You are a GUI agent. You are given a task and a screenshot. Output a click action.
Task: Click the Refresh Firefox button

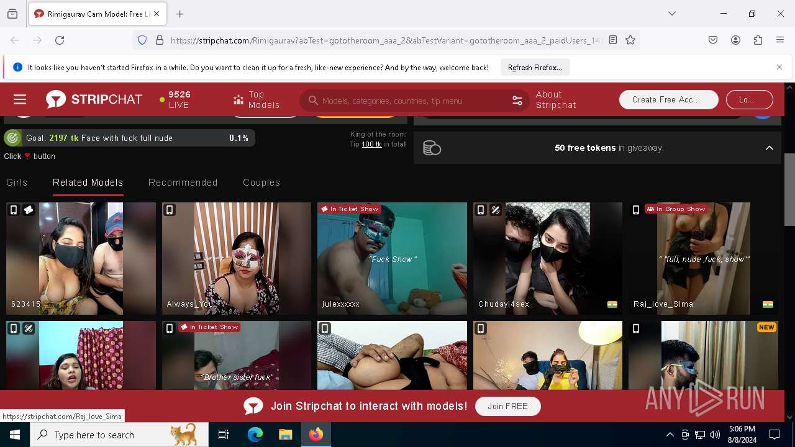click(535, 67)
